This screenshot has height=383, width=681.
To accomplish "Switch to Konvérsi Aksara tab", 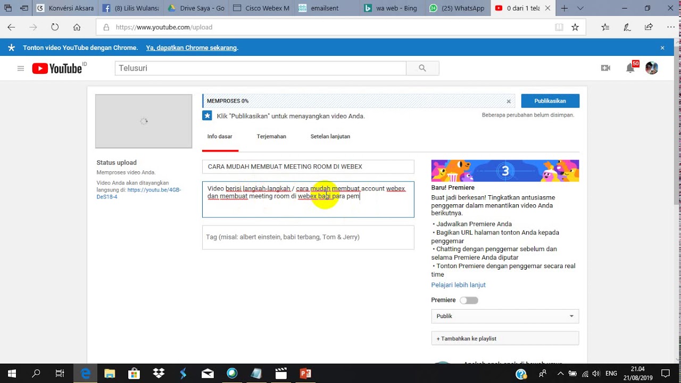I will (x=65, y=8).
